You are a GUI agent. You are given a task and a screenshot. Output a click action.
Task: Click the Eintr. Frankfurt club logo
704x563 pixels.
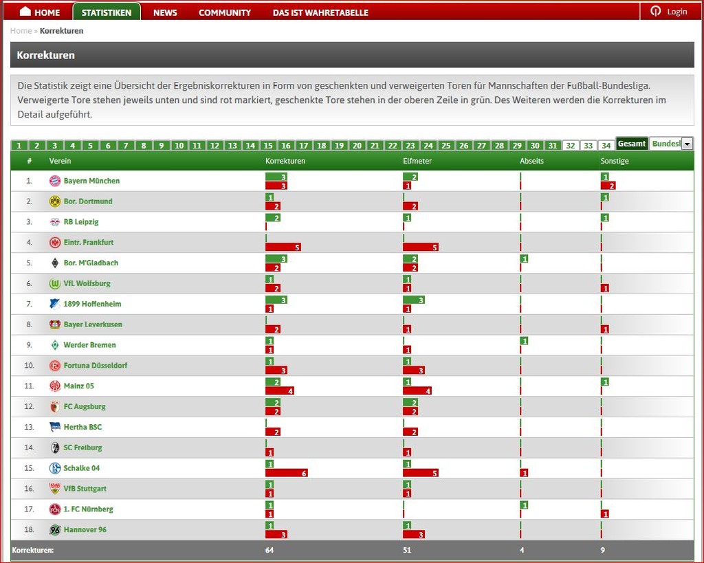pos(55,243)
